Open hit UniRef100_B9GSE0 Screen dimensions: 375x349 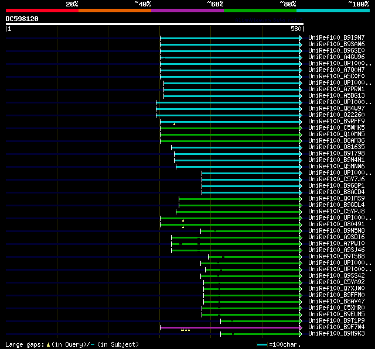336,51
